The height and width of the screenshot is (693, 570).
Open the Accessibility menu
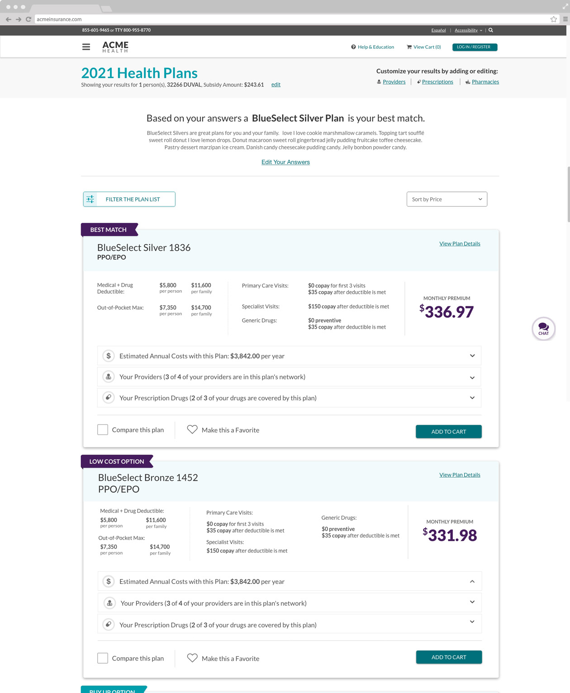point(468,30)
